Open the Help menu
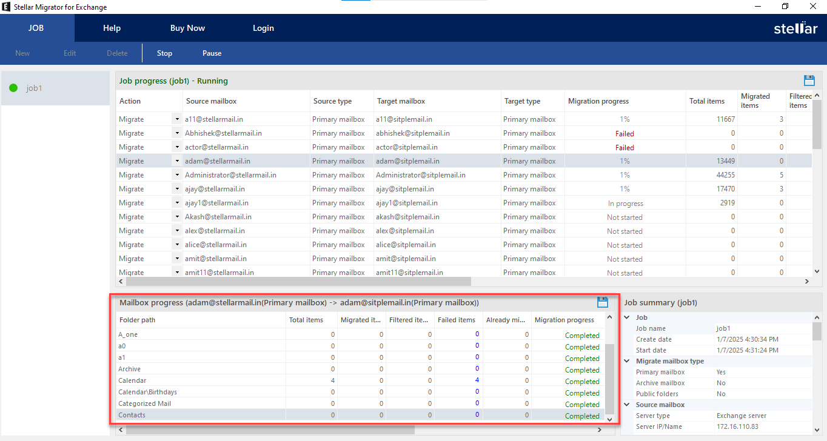 [112, 28]
